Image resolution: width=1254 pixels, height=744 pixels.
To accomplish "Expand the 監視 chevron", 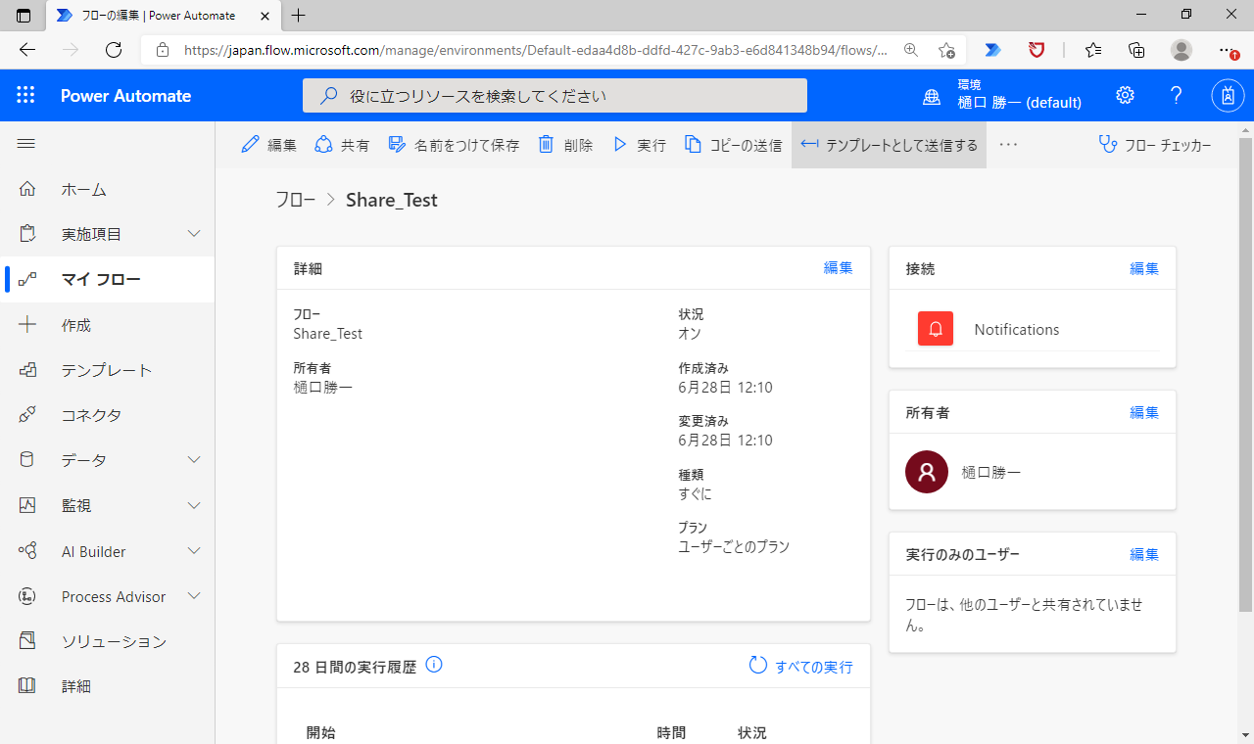I will coord(194,505).
